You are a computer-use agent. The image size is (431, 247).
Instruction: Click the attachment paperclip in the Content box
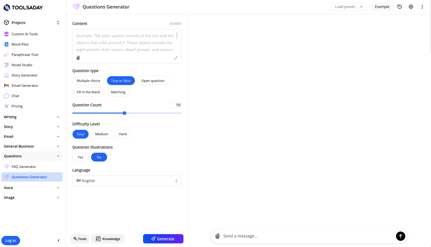78,58
